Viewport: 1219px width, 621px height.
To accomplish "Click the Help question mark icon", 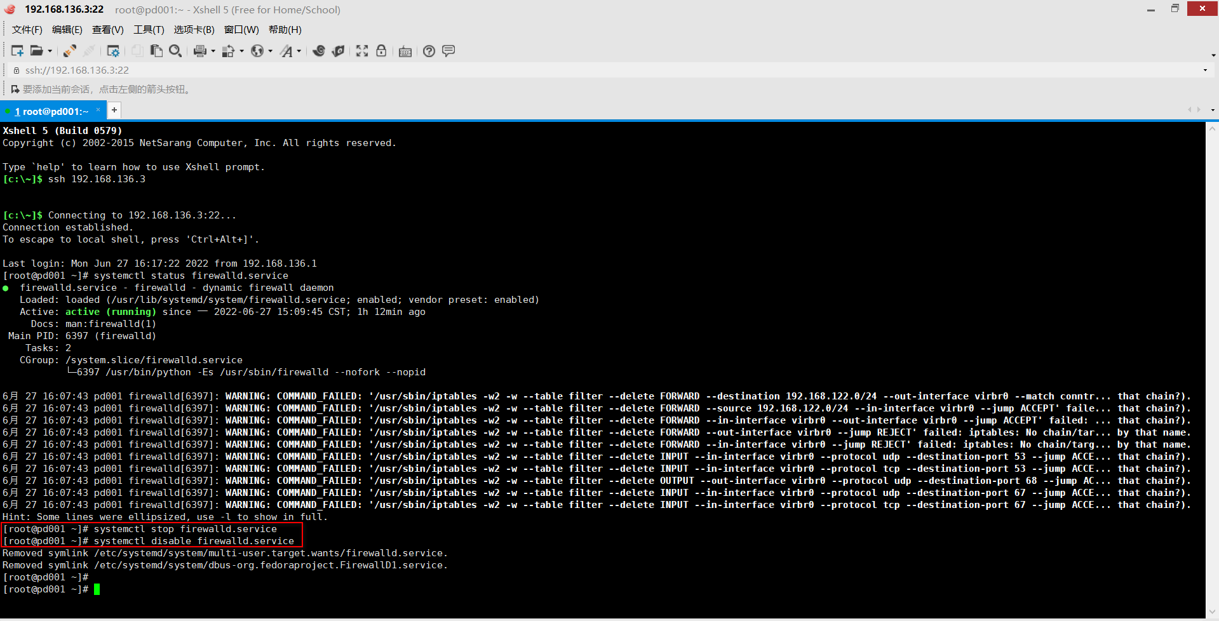I will point(429,51).
